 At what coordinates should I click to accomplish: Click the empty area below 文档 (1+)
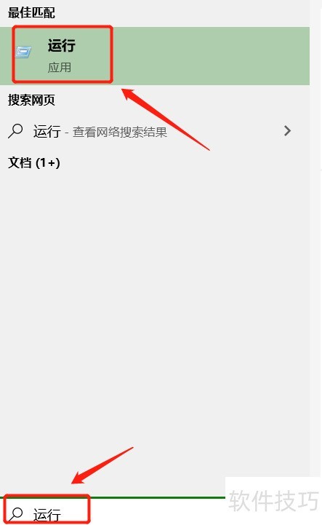(155, 301)
